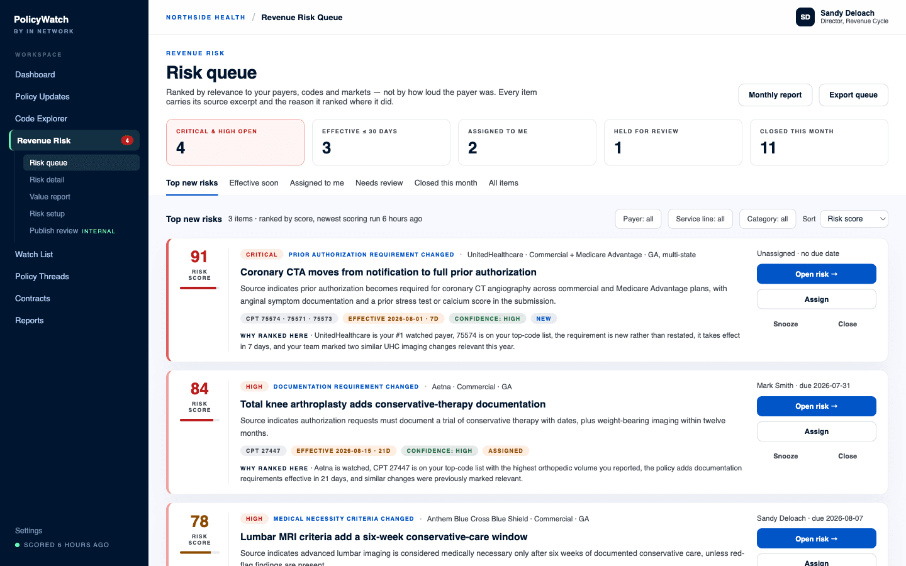Click Documentation Requirement Changed label
The image size is (906, 566).
[346, 387]
